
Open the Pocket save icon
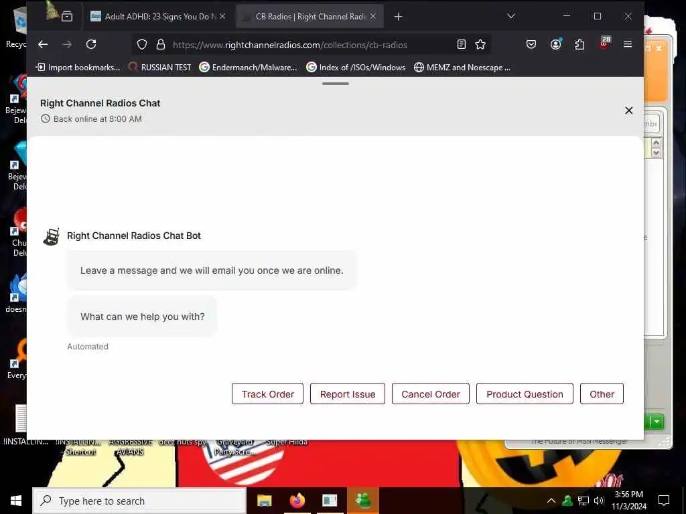(x=531, y=44)
